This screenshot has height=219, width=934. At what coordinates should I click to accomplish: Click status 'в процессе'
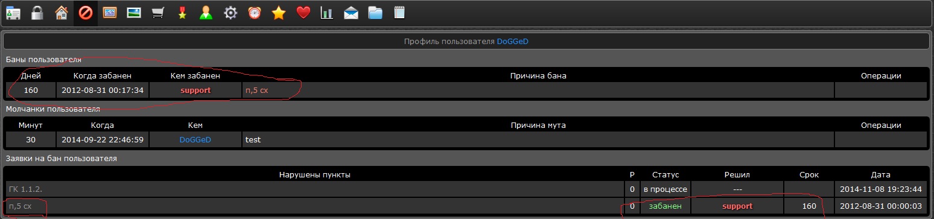coord(666,189)
